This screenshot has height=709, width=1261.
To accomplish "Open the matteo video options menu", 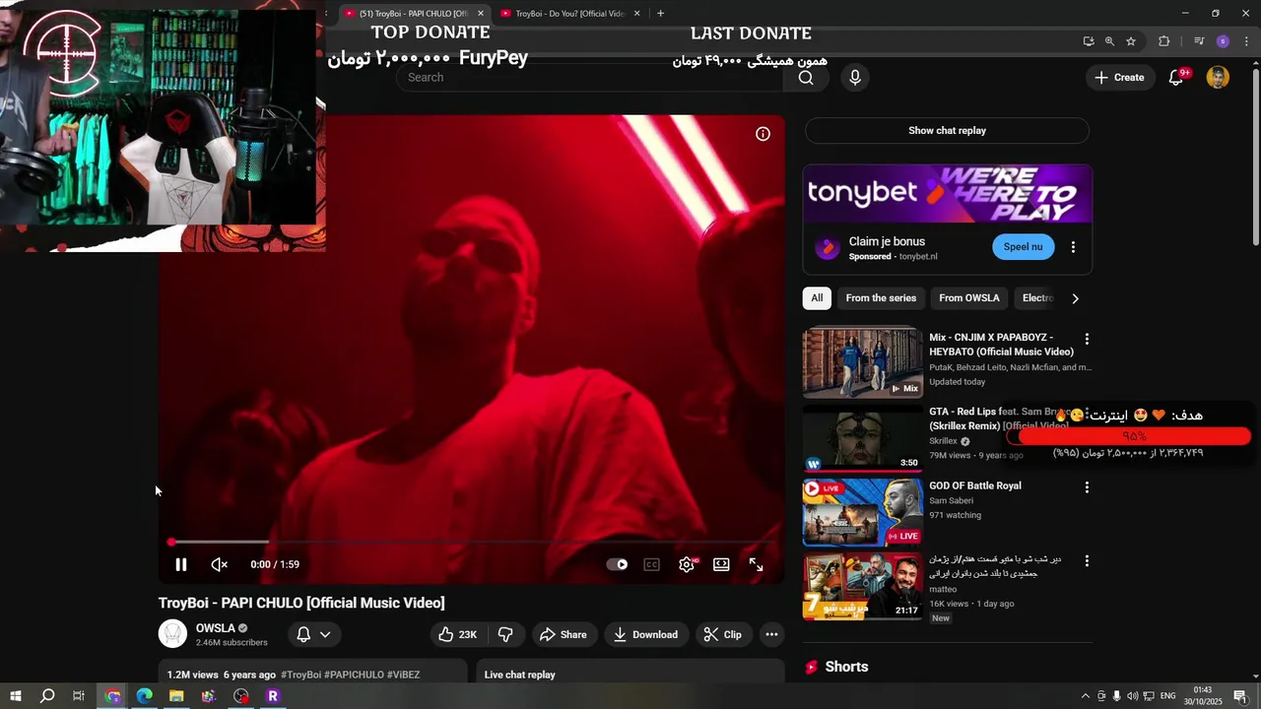I will (x=1087, y=561).
